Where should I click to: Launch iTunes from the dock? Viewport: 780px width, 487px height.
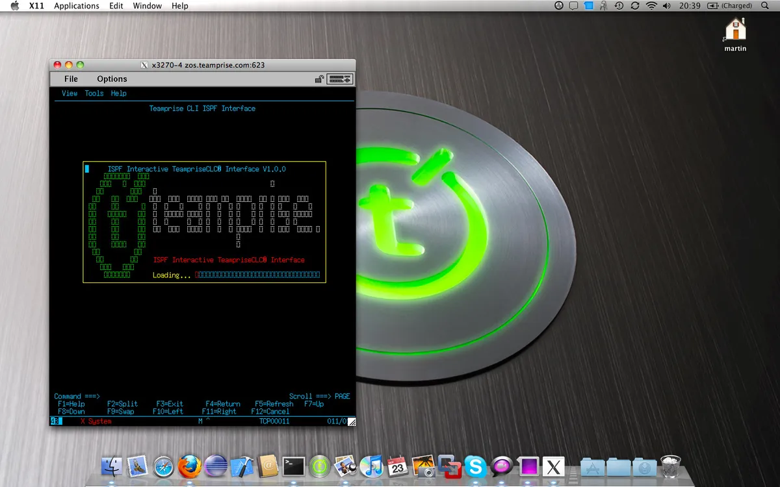(x=371, y=466)
